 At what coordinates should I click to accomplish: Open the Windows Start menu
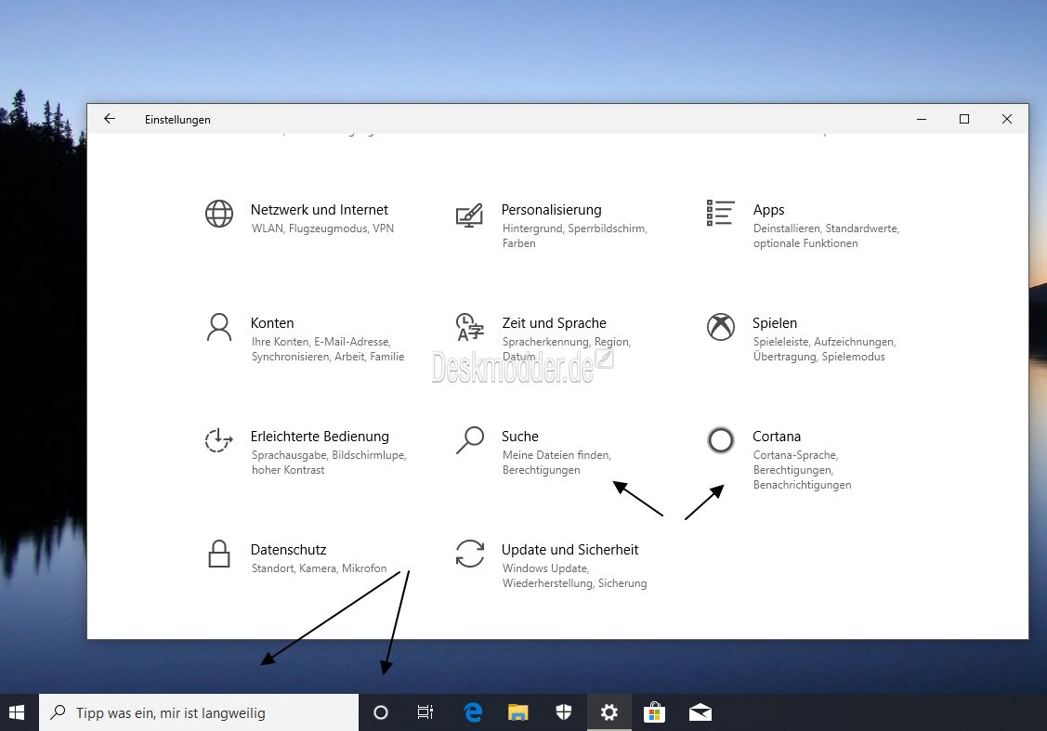point(18,712)
